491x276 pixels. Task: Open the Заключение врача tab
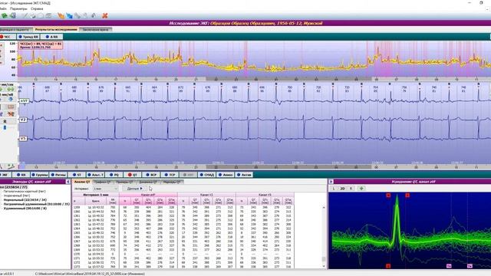95,29
